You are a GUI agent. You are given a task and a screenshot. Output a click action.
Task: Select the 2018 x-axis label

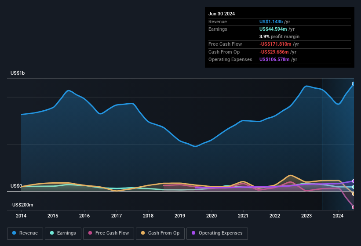[x=148, y=216]
